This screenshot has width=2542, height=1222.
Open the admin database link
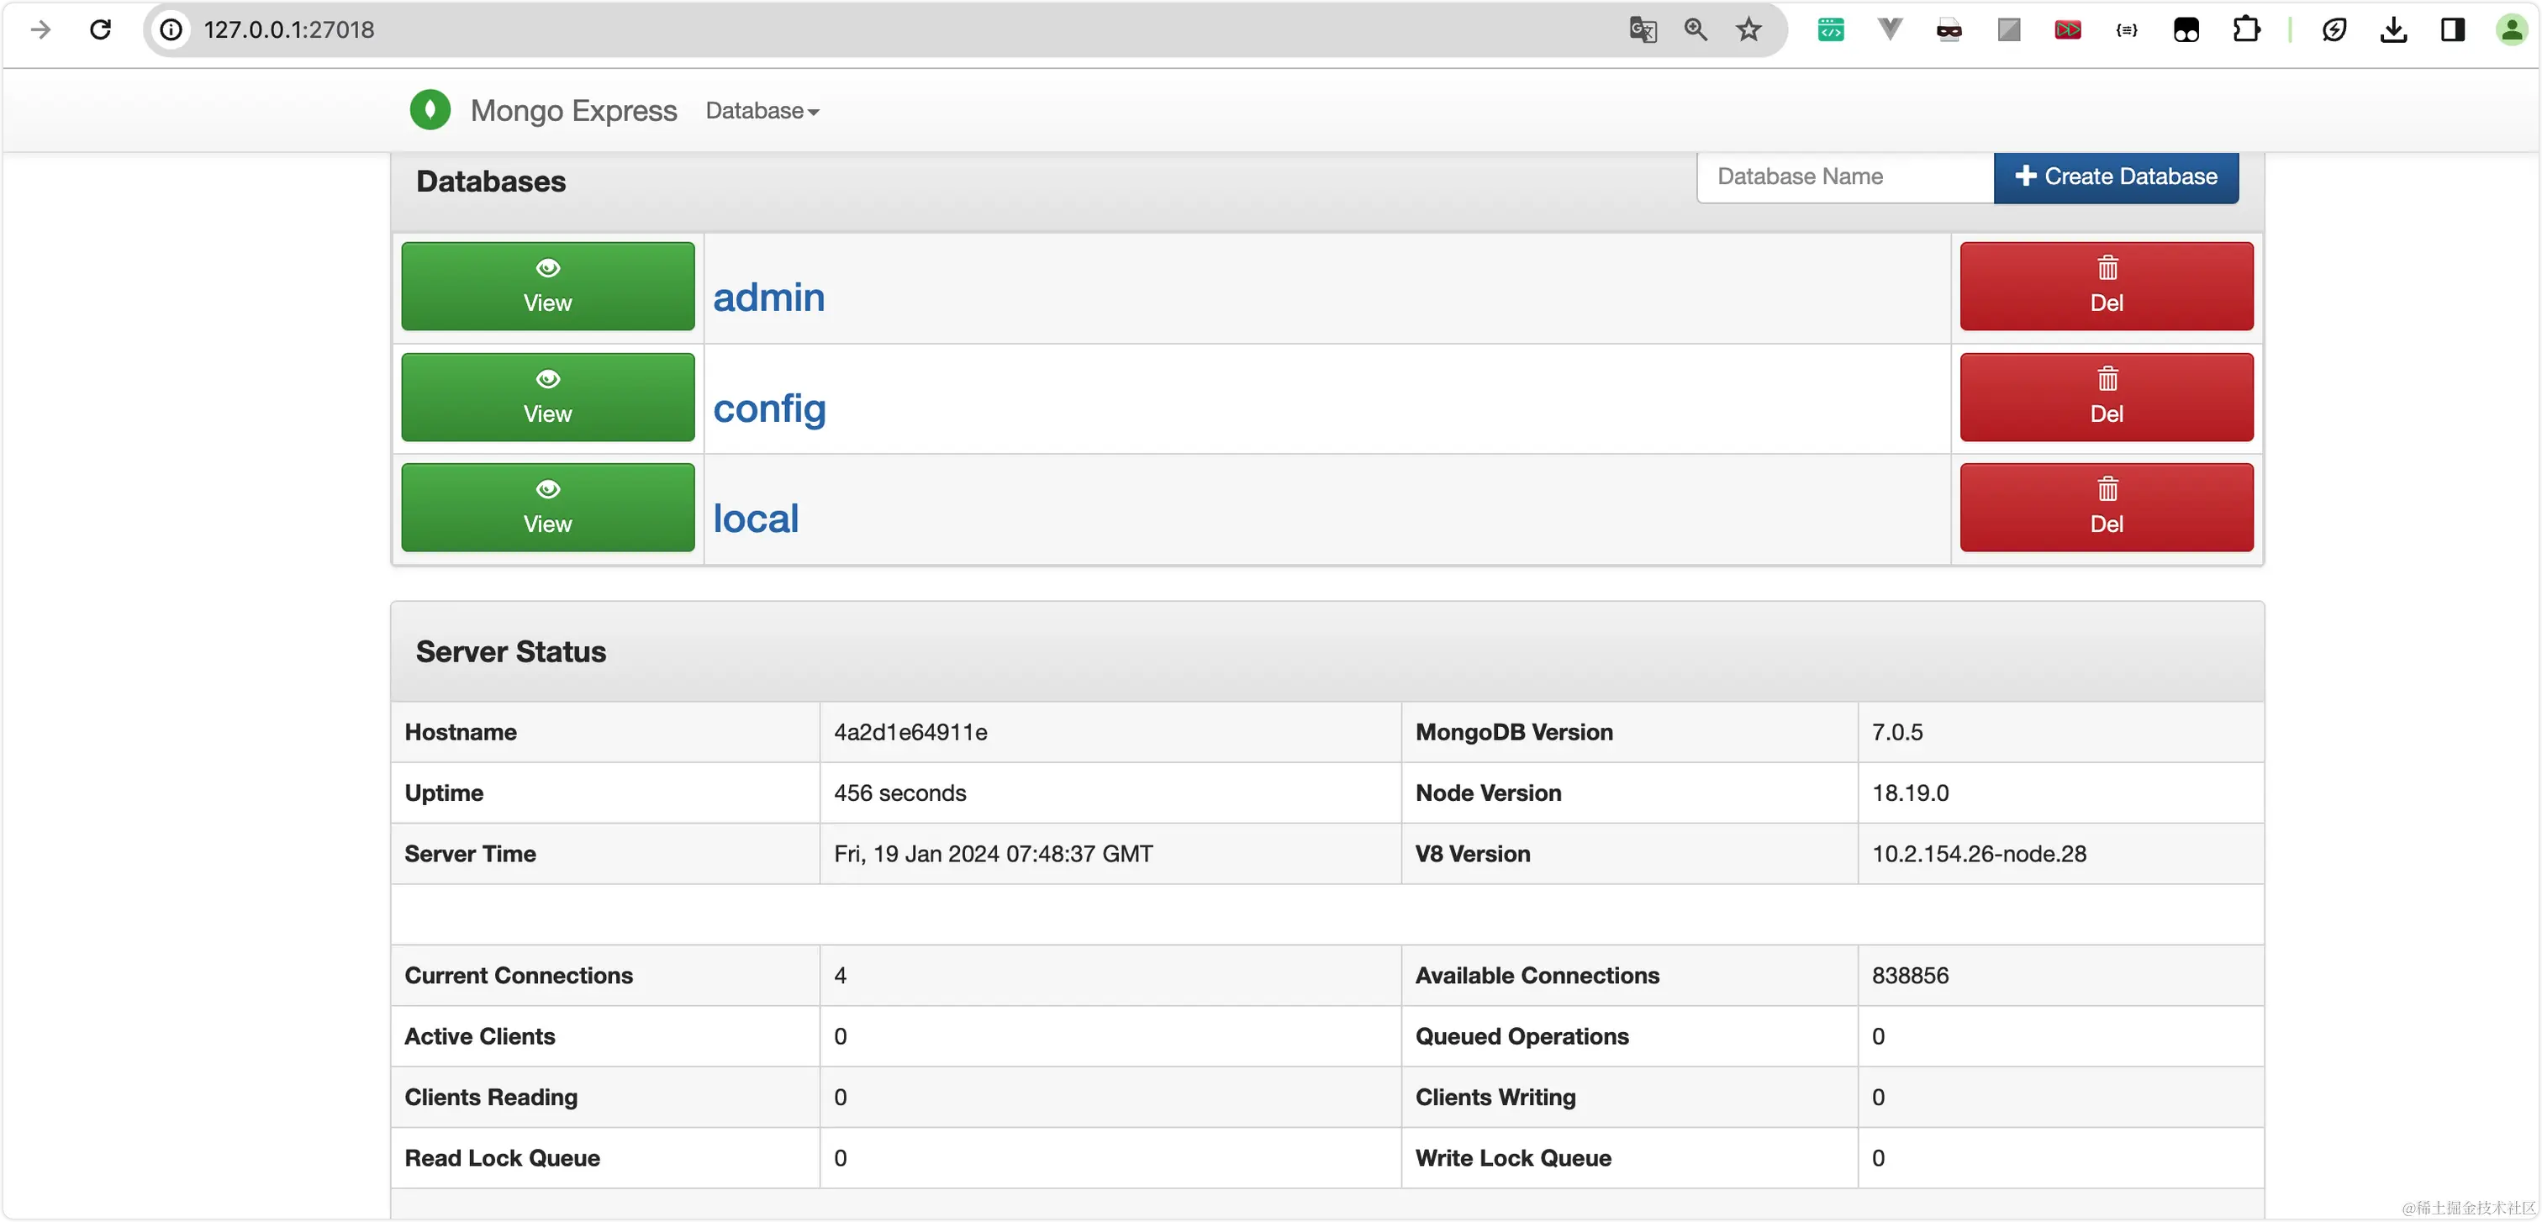(768, 298)
